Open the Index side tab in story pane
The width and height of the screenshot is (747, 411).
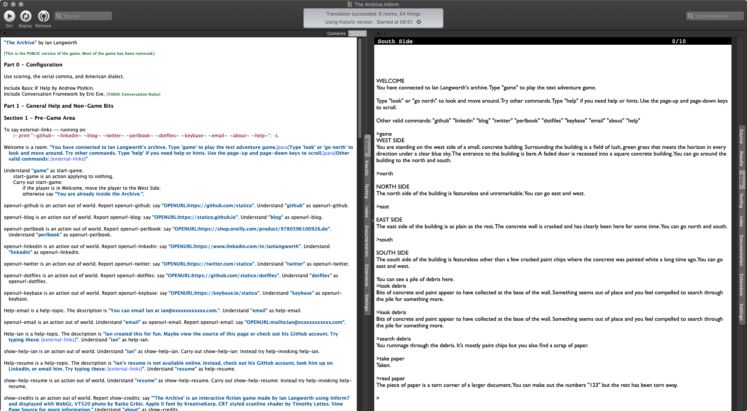[742, 221]
